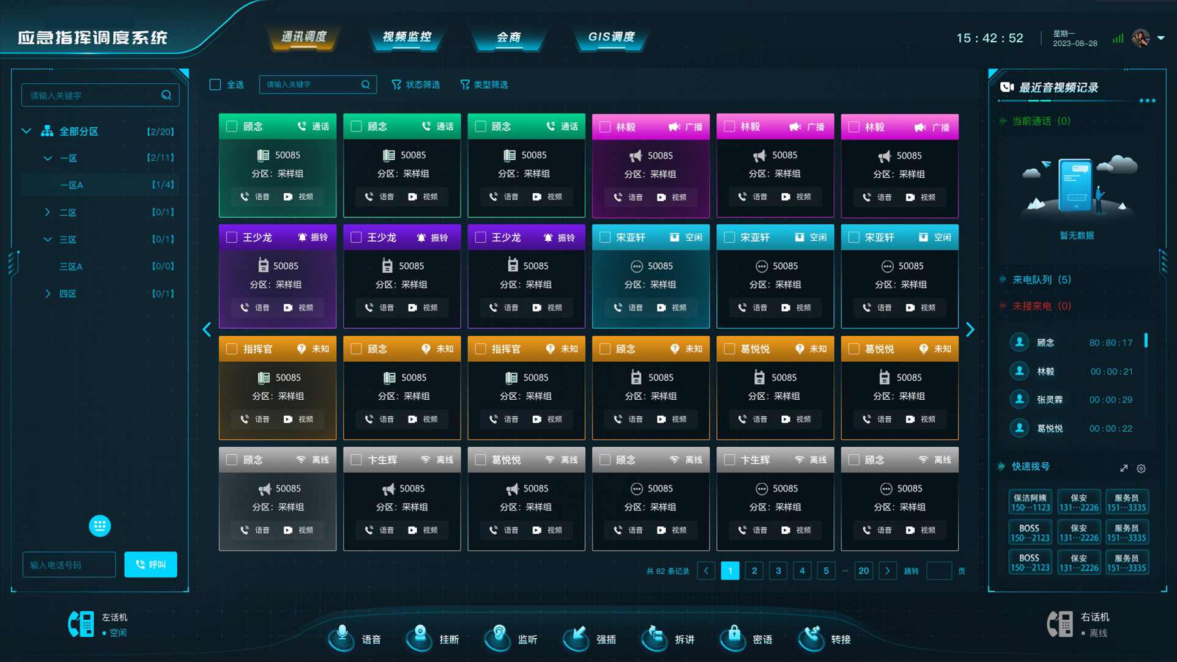Tick checkbox on first 顾念 通话 card
1177x662 pixels.
click(x=232, y=127)
